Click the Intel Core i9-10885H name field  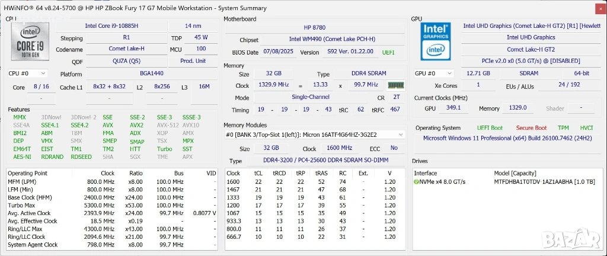[110, 26]
